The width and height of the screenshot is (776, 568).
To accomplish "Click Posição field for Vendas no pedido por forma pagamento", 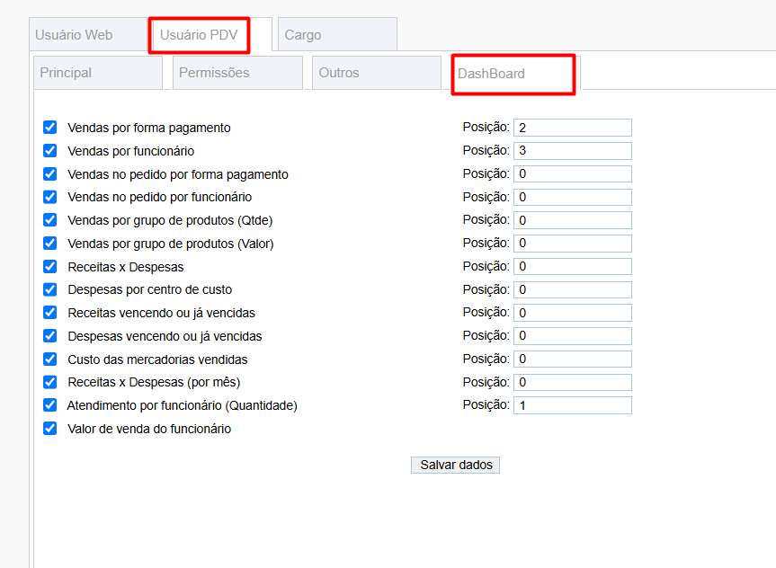I will 573,174.
